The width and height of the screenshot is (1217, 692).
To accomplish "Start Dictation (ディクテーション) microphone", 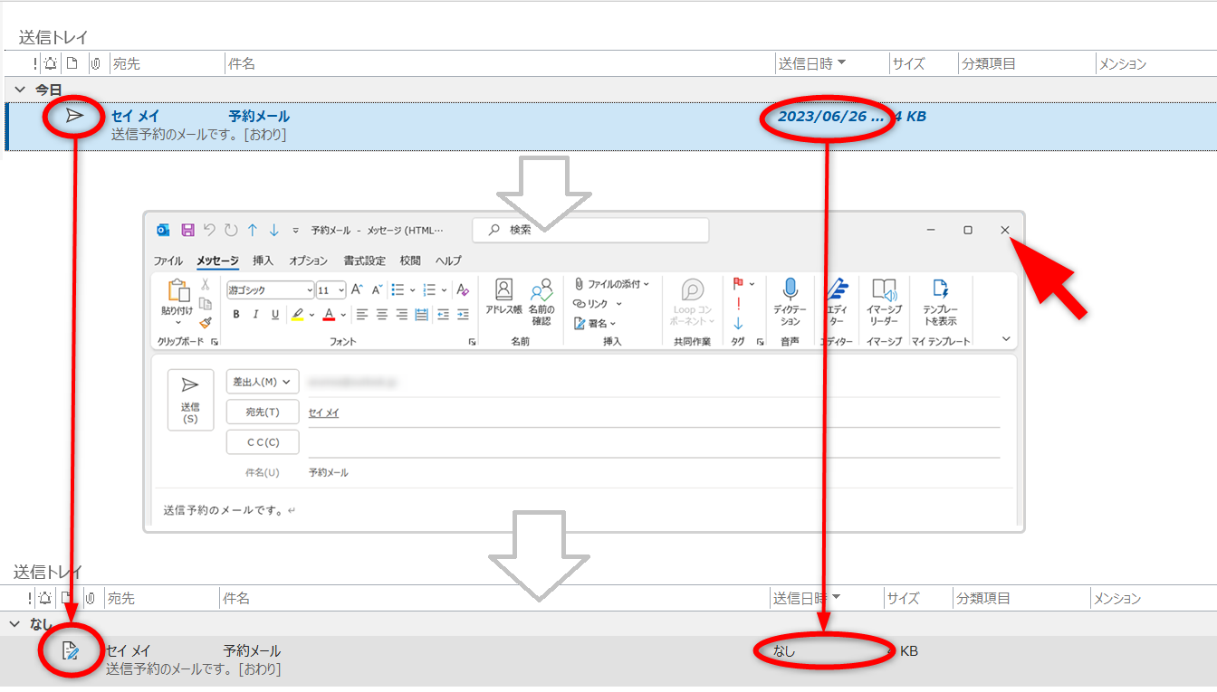I will [x=790, y=301].
